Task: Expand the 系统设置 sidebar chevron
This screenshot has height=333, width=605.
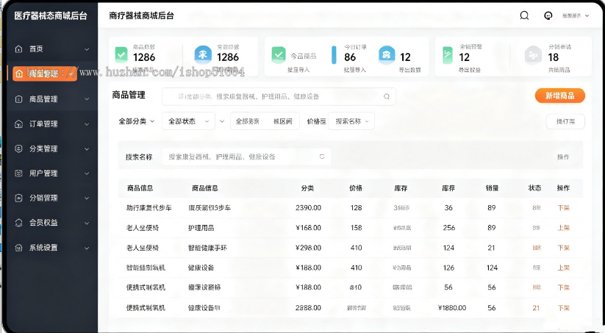Action: (87, 248)
